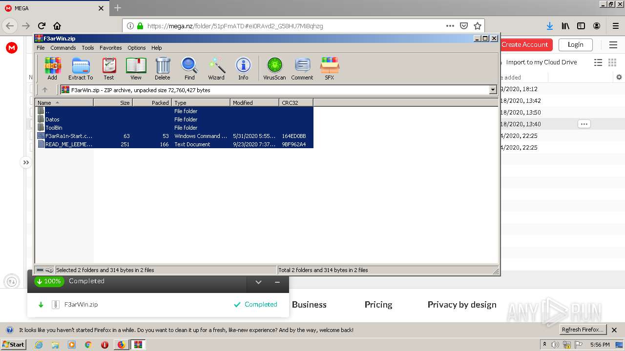
Task: Run the Test archive tool
Action: [x=109, y=68]
